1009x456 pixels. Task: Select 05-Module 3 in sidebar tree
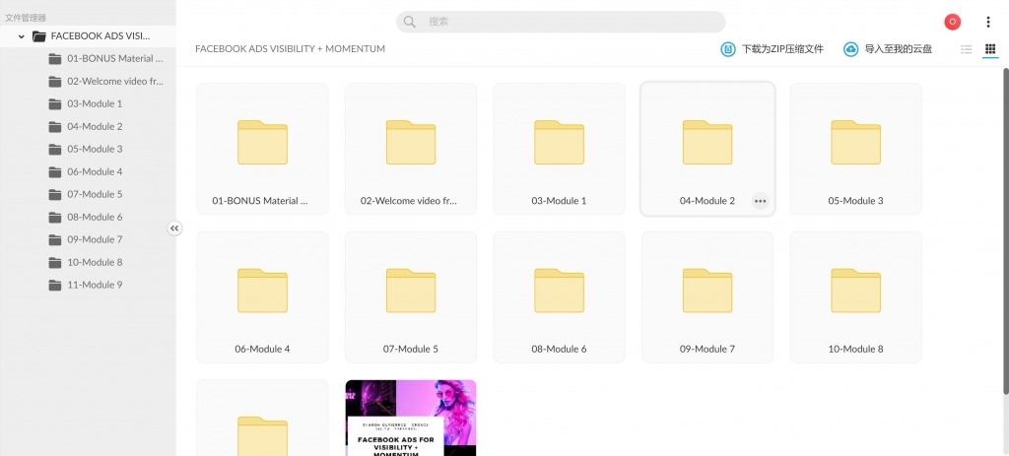(x=88, y=149)
